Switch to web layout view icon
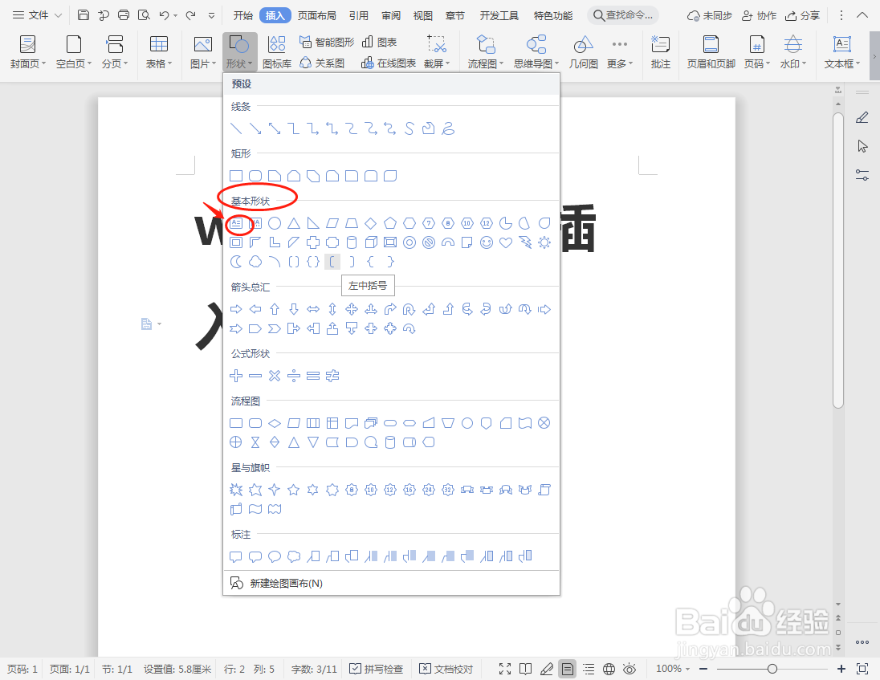 (609, 669)
